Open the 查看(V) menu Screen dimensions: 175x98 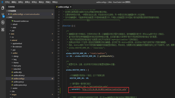pos(27,2)
